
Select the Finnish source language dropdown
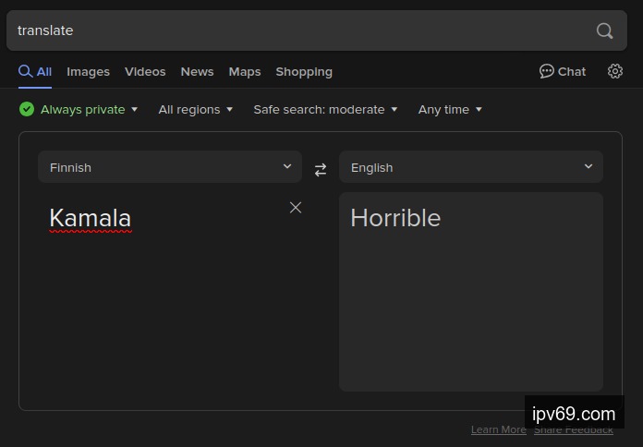click(x=170, y=167)
